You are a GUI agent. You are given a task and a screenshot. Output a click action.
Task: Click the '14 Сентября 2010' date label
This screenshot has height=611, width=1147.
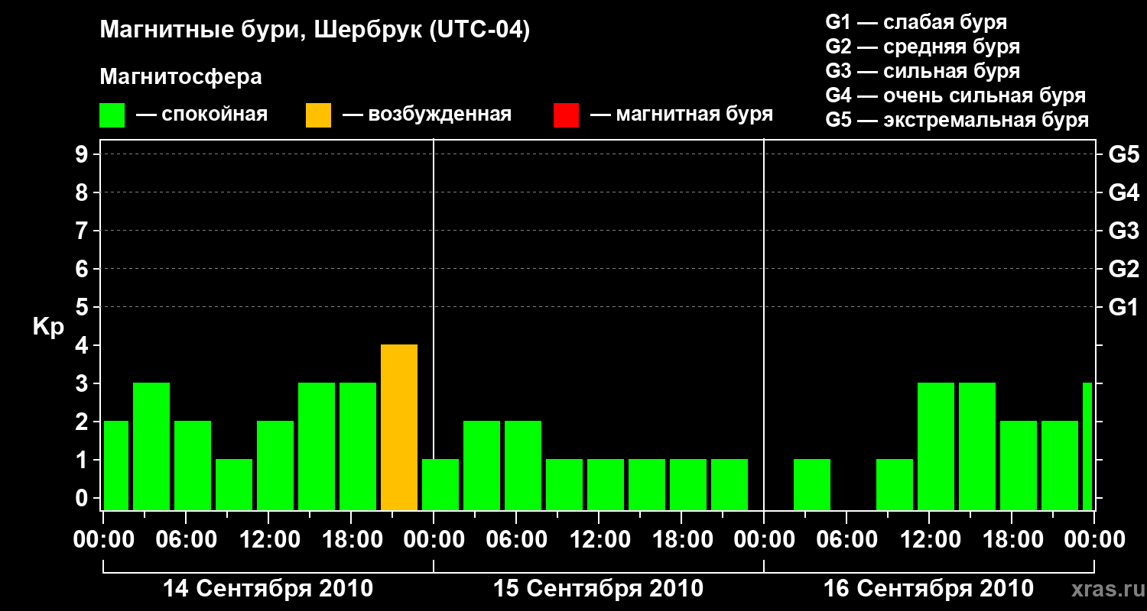coord(268,589)
